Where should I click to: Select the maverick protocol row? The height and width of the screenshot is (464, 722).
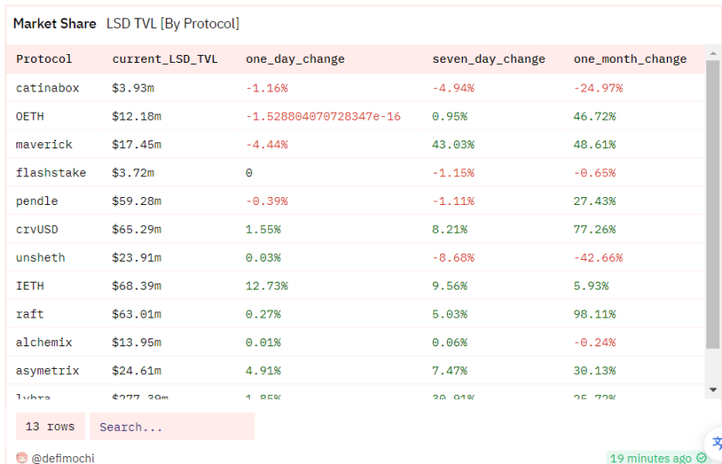click(x=45, y=144)
